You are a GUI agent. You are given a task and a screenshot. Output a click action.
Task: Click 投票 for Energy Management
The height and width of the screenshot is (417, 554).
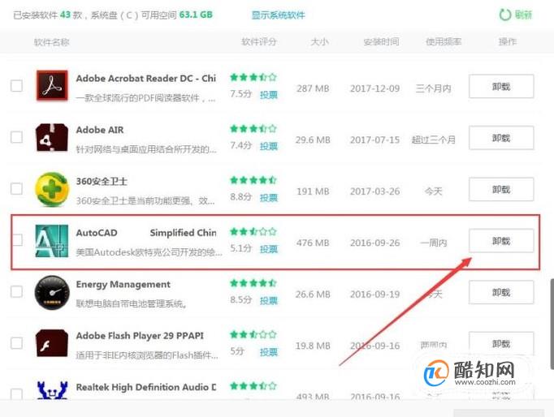tap(269, 300)
